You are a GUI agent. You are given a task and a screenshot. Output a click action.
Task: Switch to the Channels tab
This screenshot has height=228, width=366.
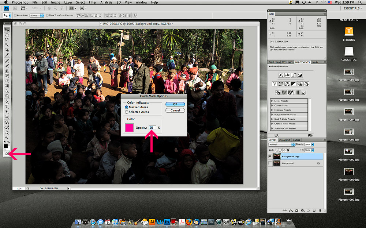tap(284, 140)
